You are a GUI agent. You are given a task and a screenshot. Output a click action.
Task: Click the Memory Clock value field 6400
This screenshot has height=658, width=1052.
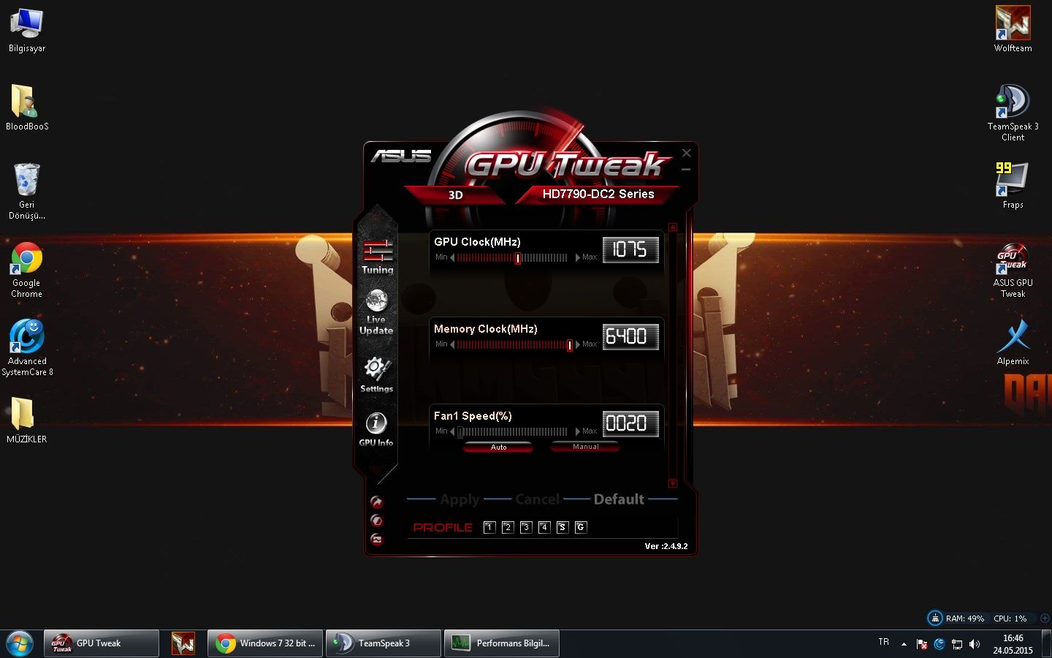(630, 336)
